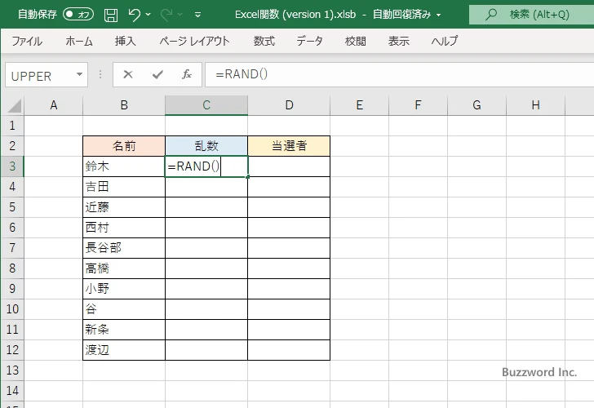Click the Name Box showing UPPER
This screenshot has height=408, width=594.
pos(47,75)
